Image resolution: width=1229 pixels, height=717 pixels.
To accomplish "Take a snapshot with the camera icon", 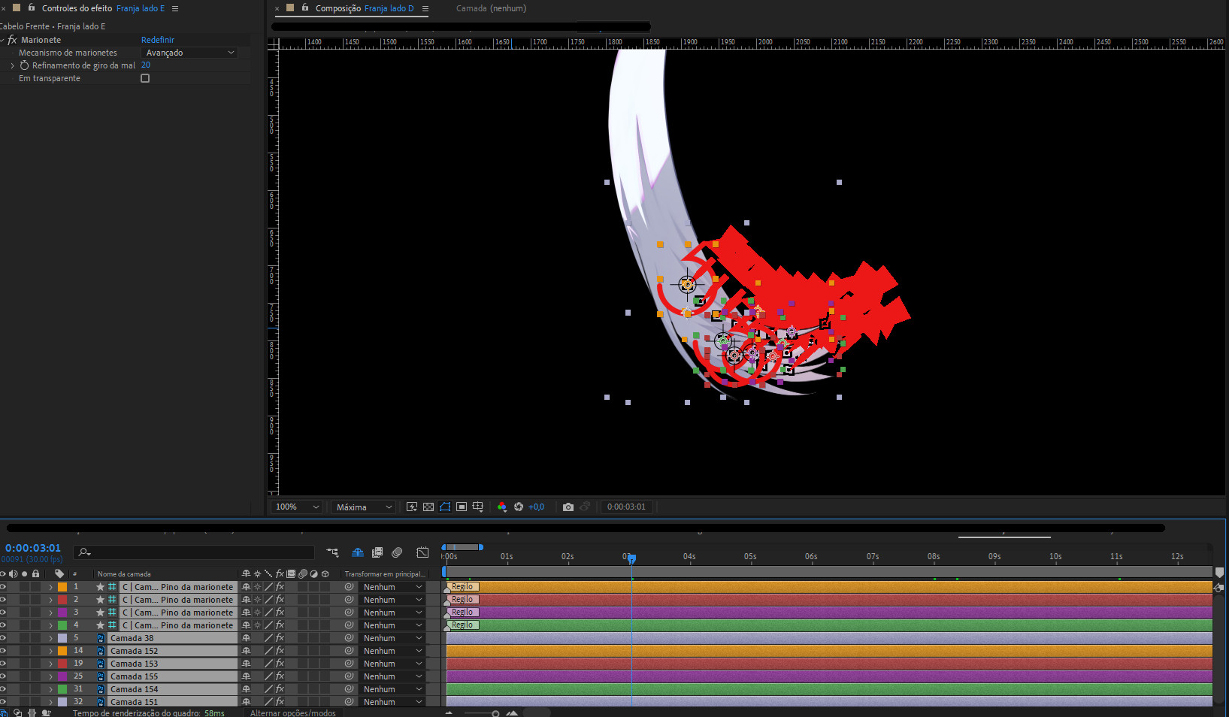I will pyautogui.click(x=568, y=507).
